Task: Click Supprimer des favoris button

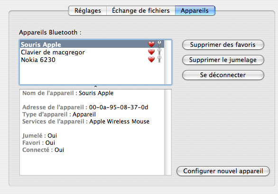Action: 223,45
